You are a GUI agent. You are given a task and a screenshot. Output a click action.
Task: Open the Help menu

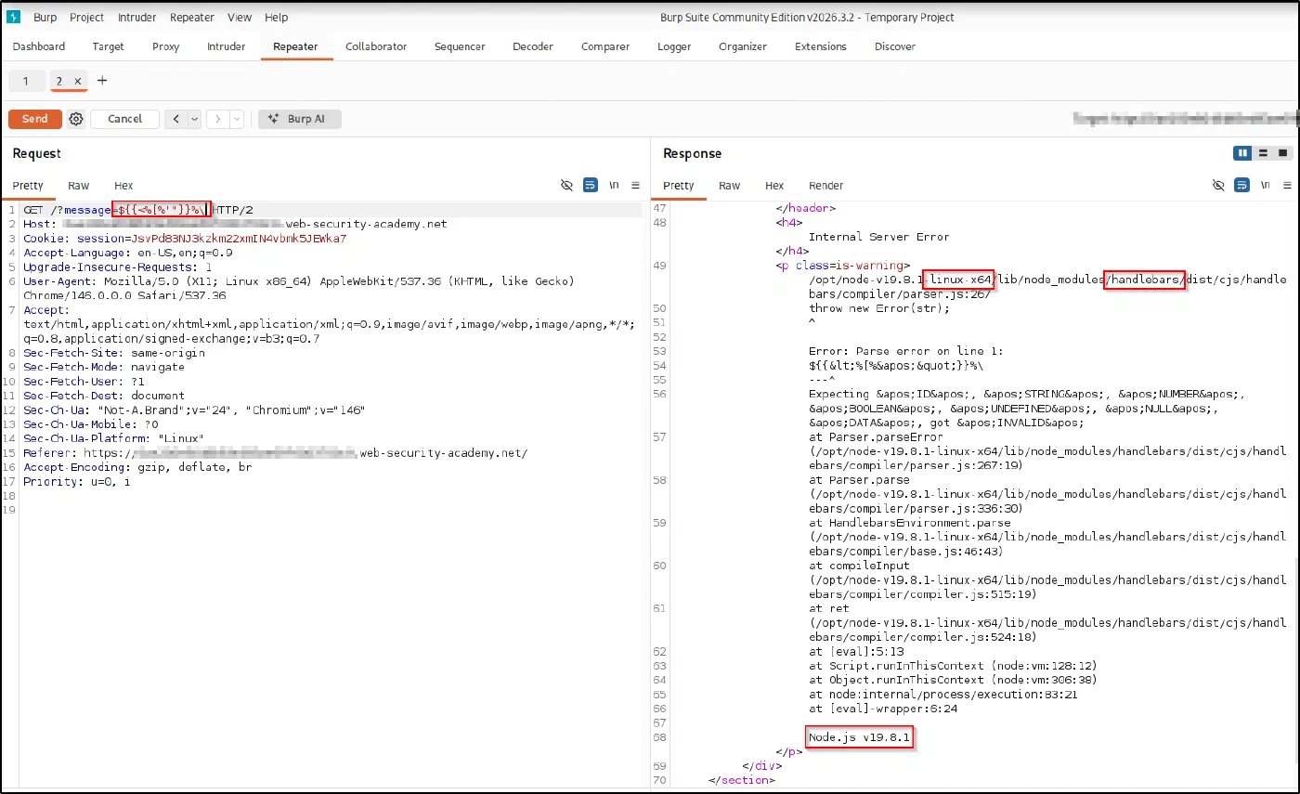click(276, 17)
